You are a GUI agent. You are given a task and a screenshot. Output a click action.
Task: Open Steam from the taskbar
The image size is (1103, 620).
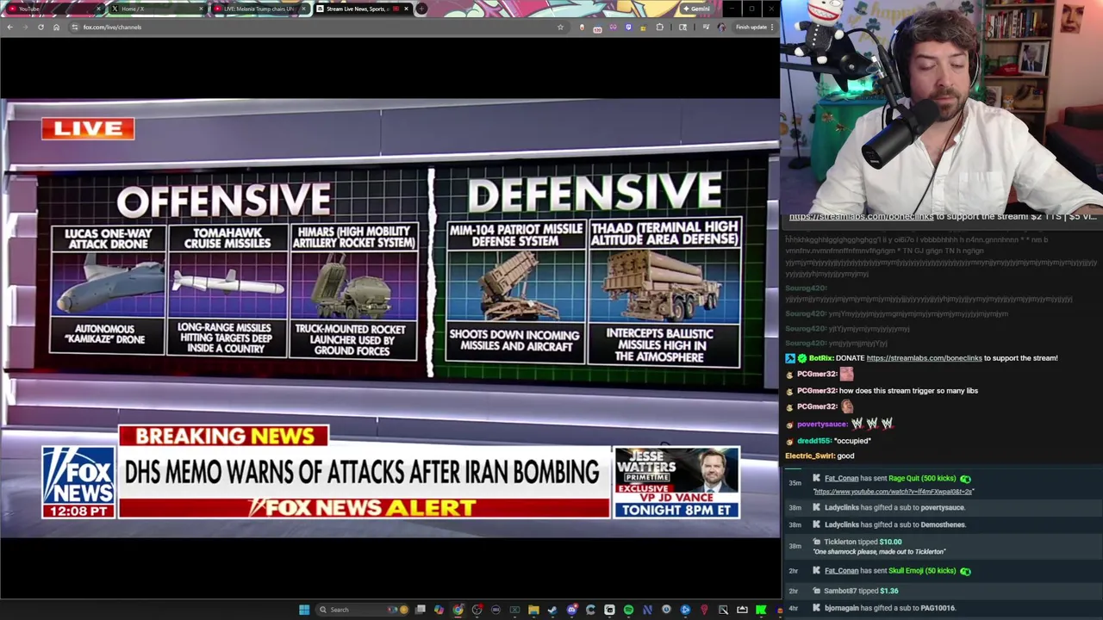(552, 610)
